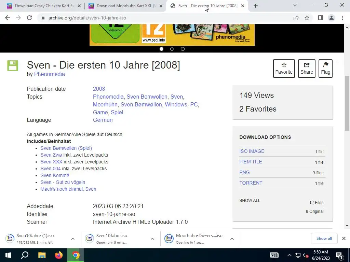Open the Sven Zwø link
The image size is (350, 262).
click(x=51, y=155)
